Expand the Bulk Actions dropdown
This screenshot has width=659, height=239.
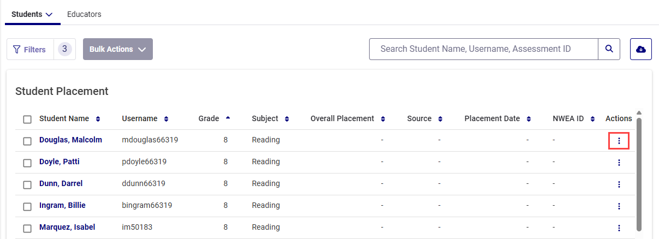[x=118, y=49]
